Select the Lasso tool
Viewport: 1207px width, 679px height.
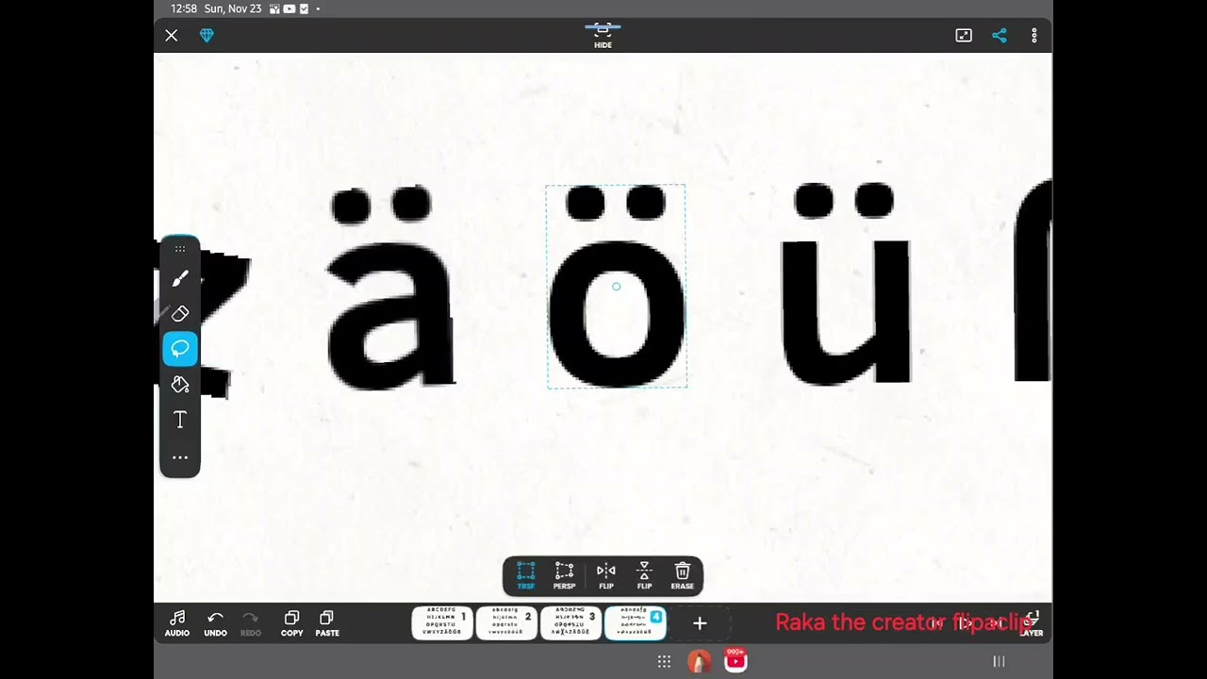pos(180,349)
